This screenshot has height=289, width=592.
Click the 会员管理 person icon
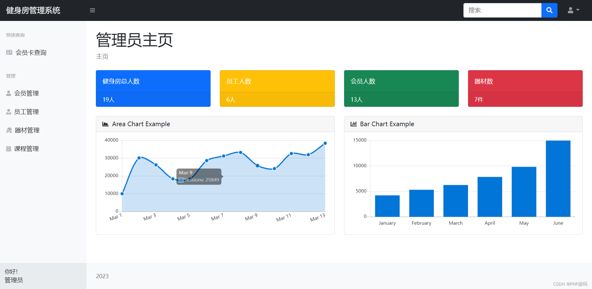point(9,93)
